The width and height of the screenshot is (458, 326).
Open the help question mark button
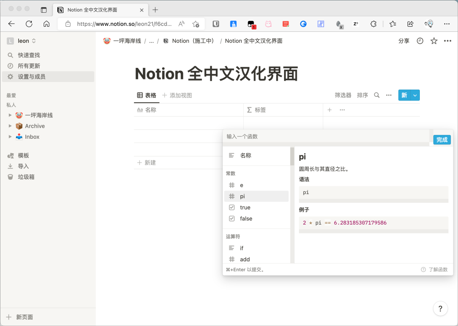[x=441, y=309]
